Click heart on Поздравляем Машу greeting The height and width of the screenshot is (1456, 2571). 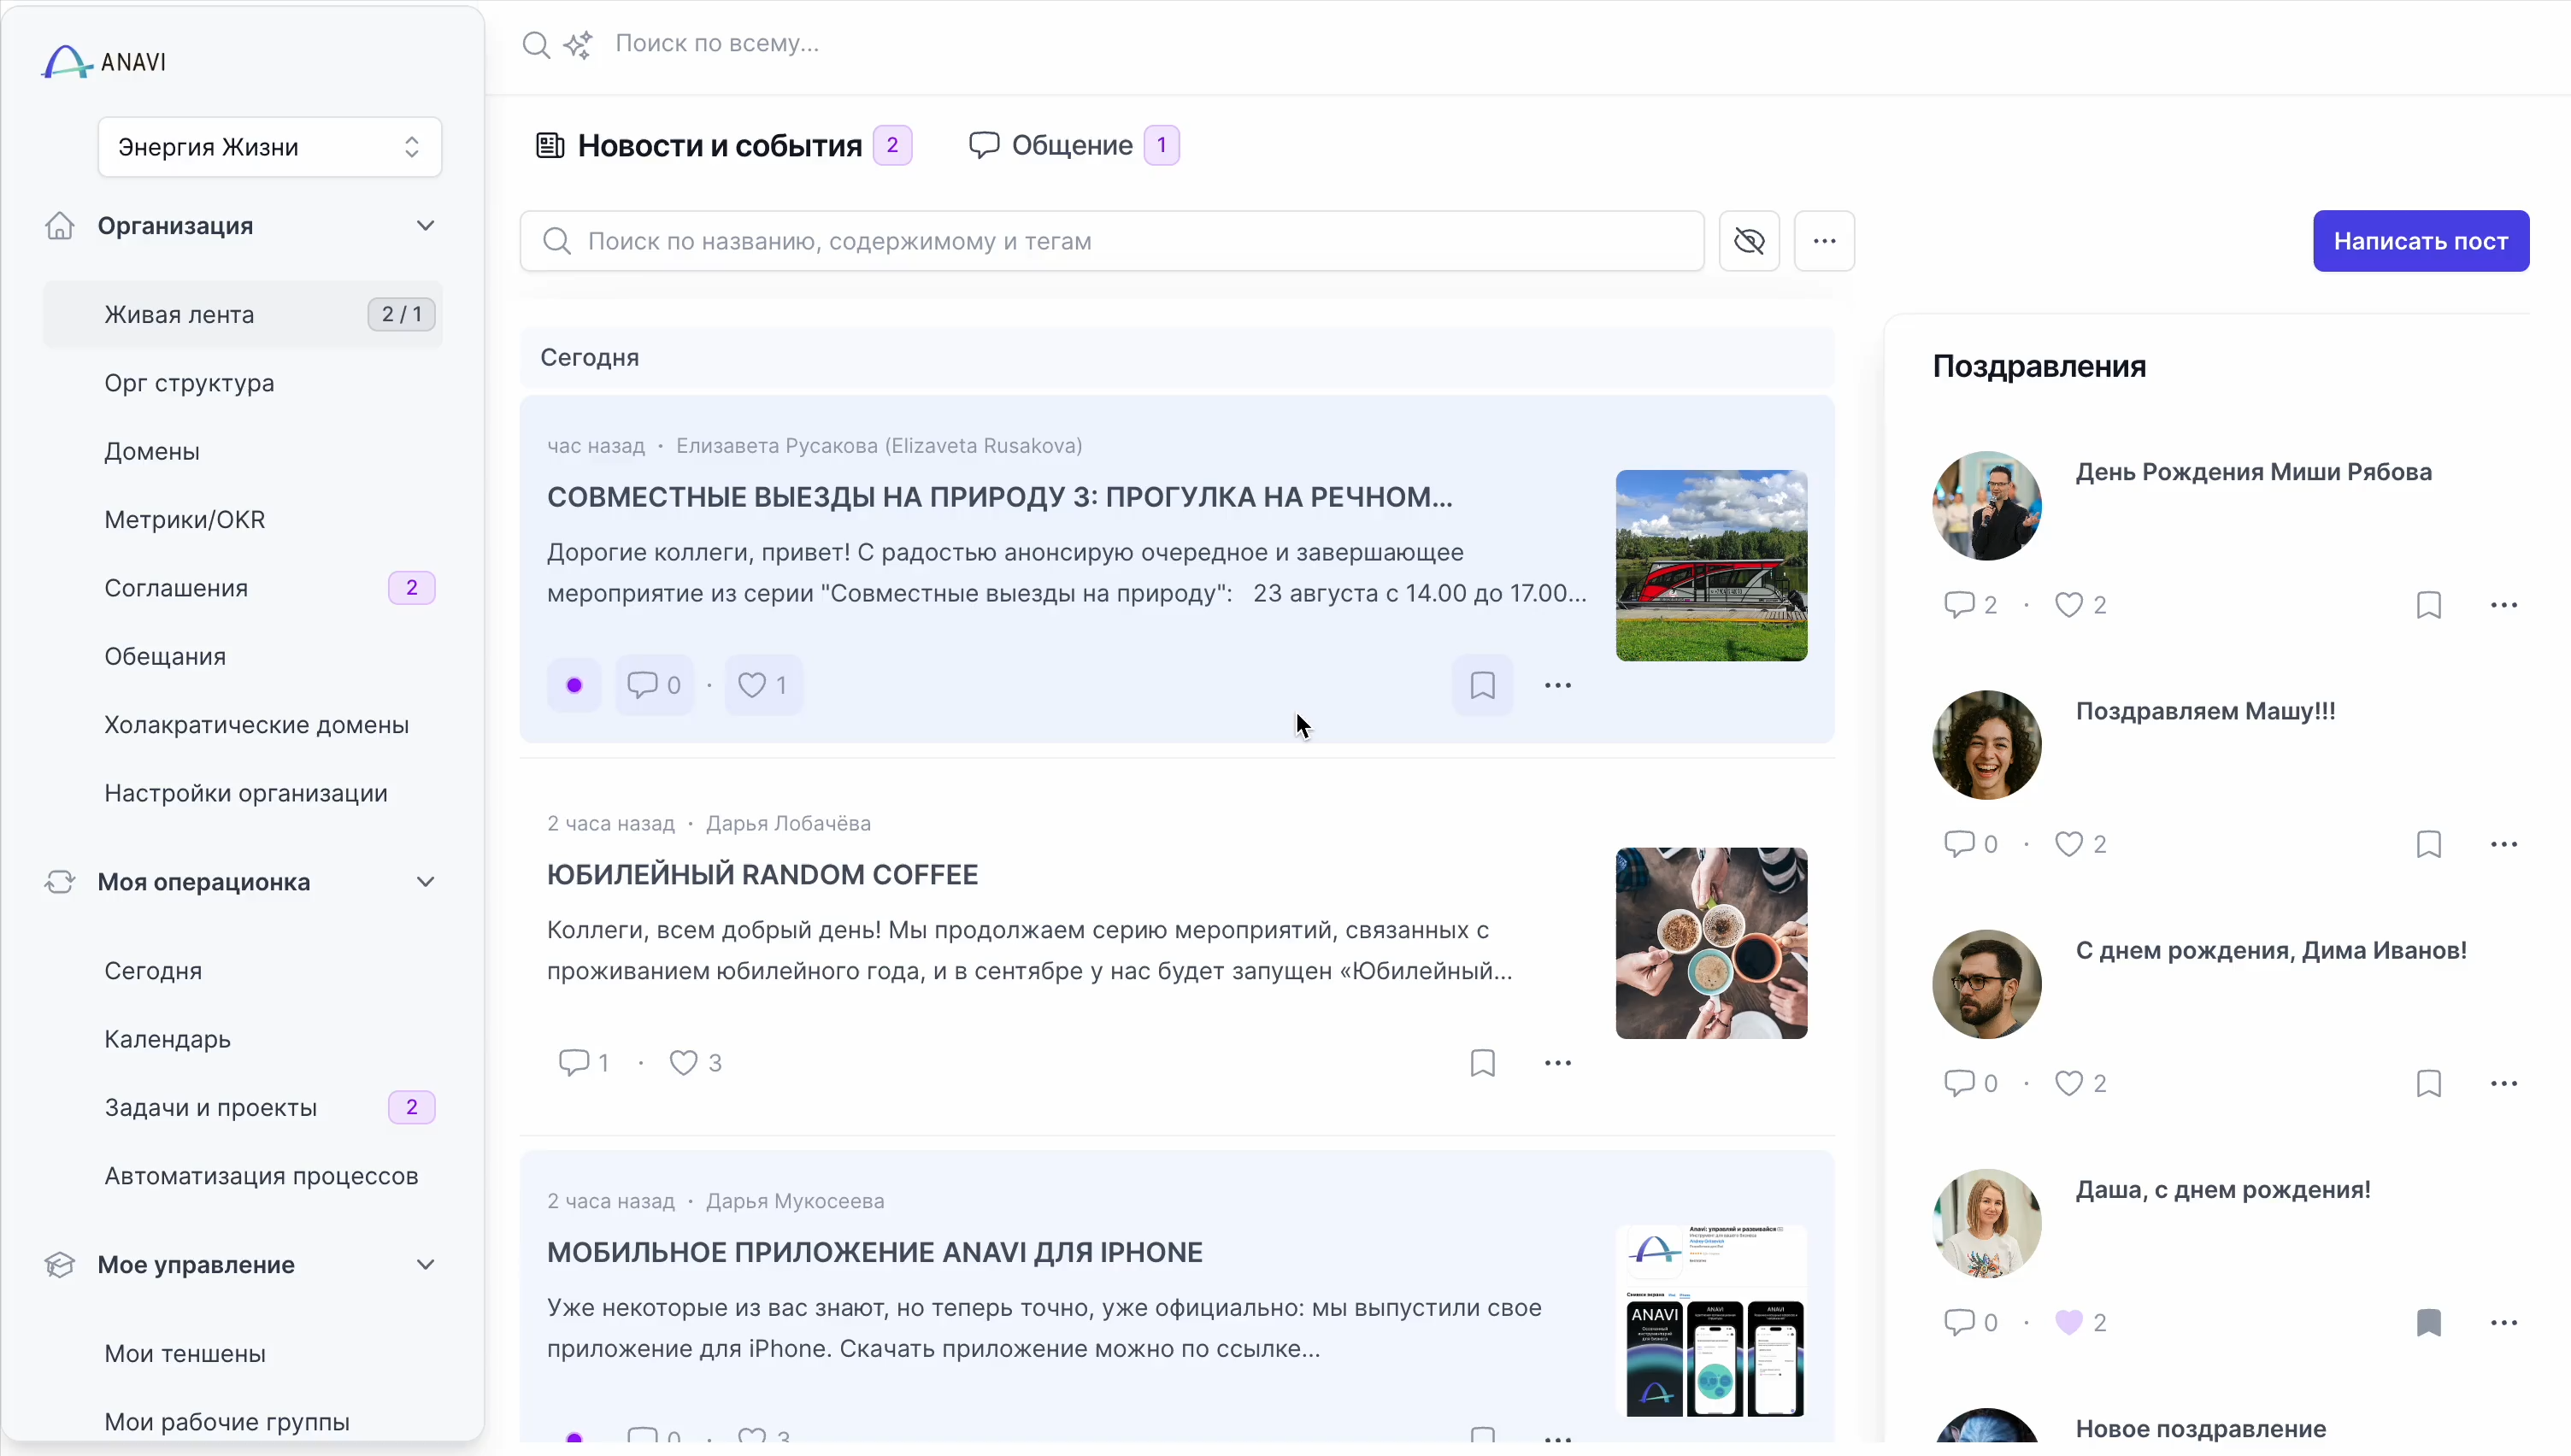pyautogui.click(x=2068, y=844)
